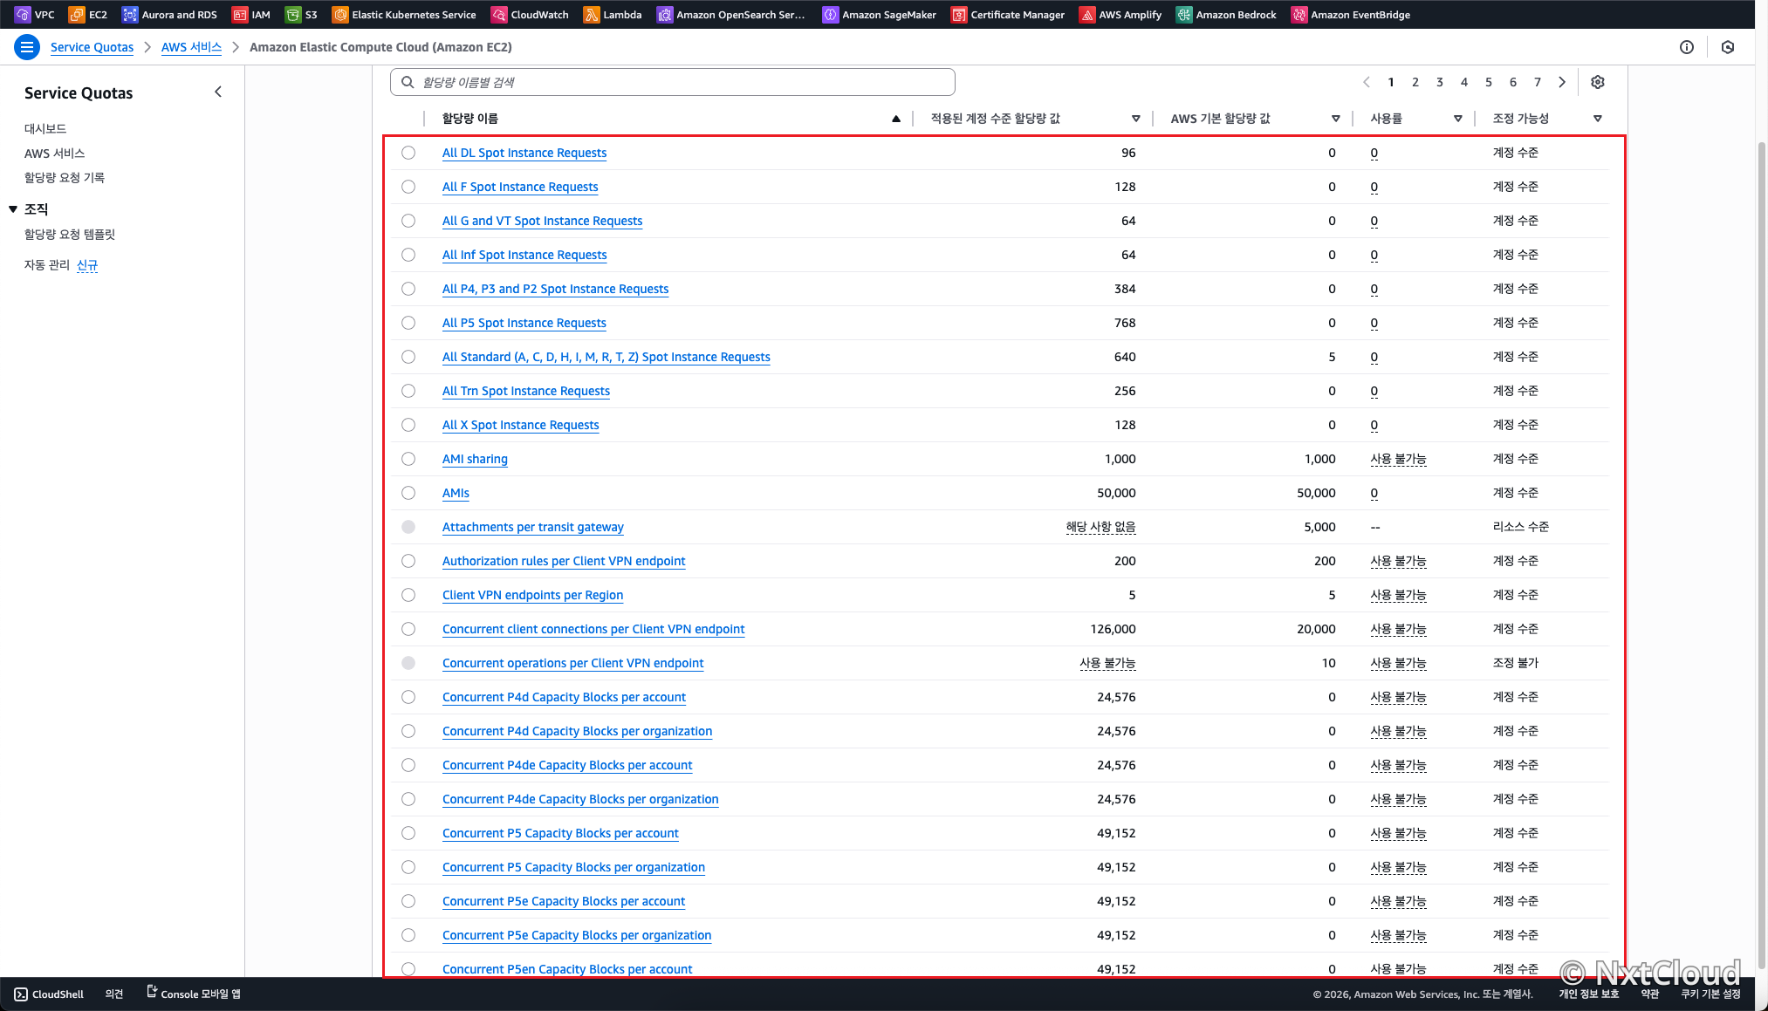The height and width of the screenshot is (1011, 1768).
Task: Go to page 7 of quotas
Action: (1538, 82)
